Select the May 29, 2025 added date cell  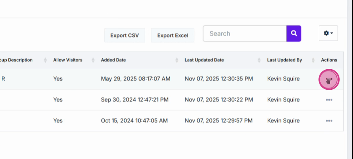click(x=136, y=79)
